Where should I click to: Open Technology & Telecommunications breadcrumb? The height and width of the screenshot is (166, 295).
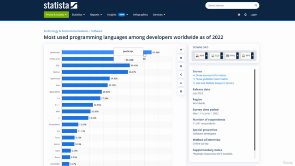pyautogui.click(x=66, y=31)
